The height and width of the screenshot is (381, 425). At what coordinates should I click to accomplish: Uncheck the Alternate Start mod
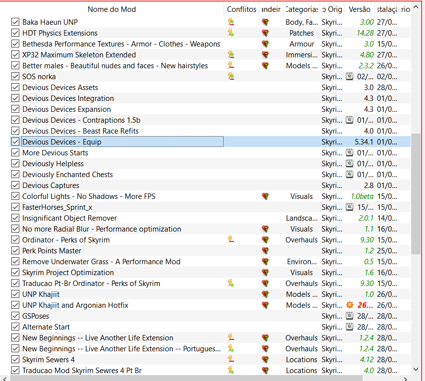coord(15,327)
